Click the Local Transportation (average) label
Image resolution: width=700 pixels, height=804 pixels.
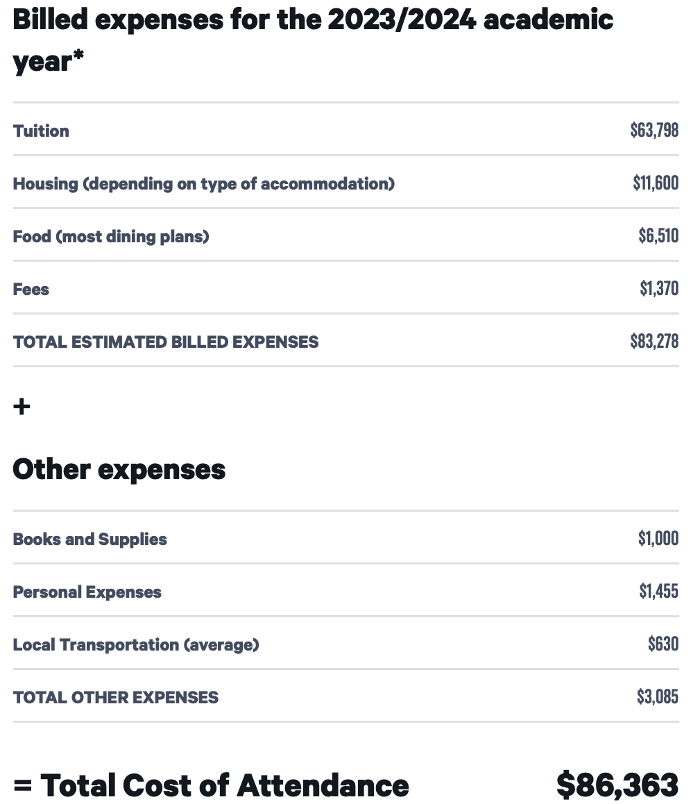[136, 644]
